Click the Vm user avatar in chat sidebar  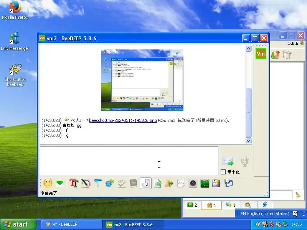(261, 54)
